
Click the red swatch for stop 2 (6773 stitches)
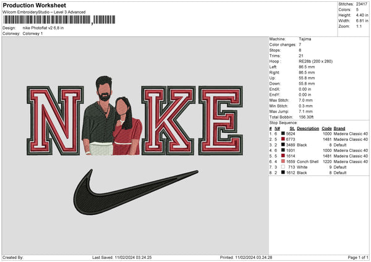pos(283,139)
